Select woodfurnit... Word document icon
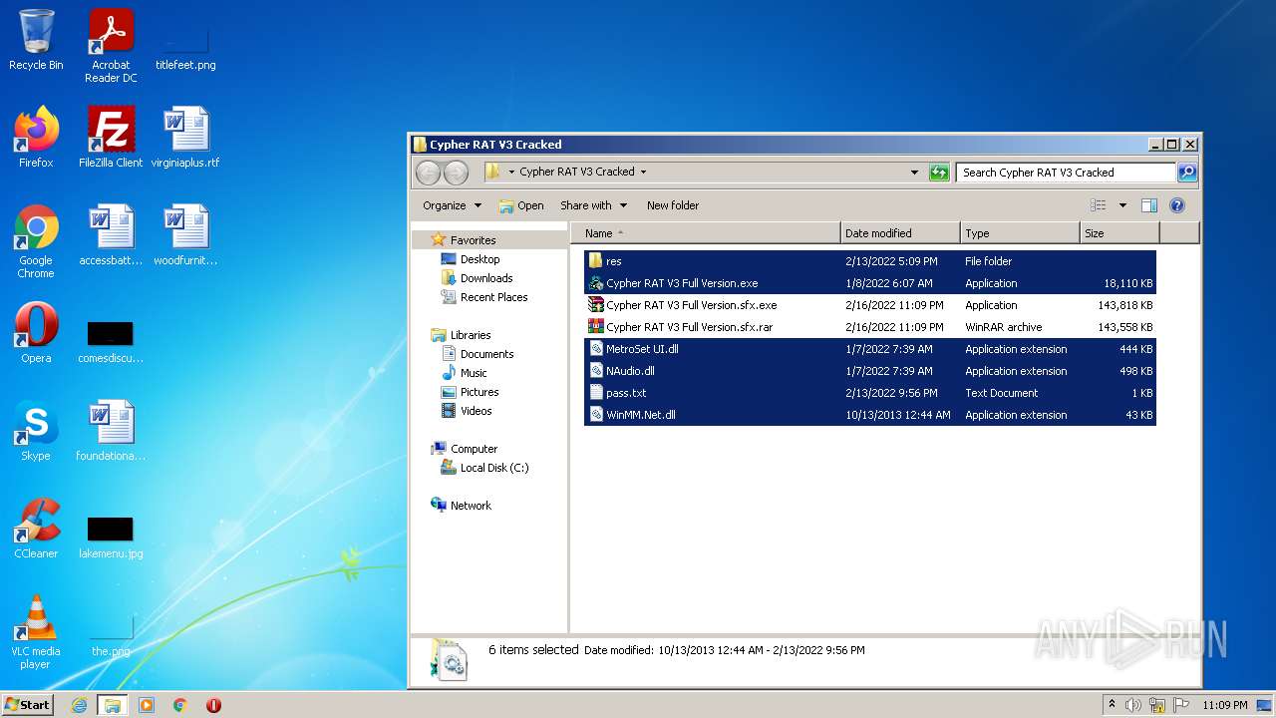This screenshot has height=718, width=1276. click(x=185, y=235)
